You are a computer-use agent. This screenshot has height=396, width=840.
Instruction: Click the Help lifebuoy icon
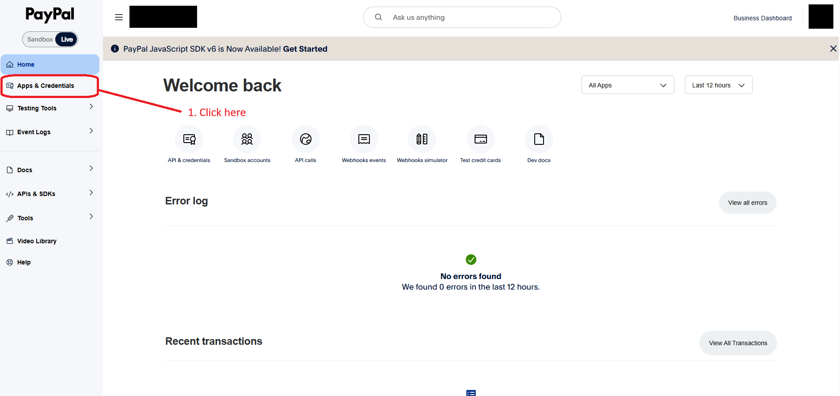point(10,262)
